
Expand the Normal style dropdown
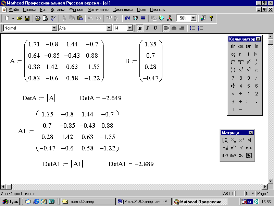click(x=54, y=28)
